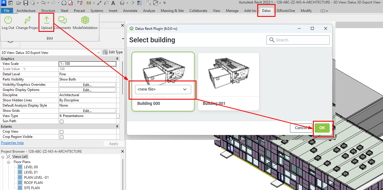Open the Properties help link
The height and width of the screenshot is (190, 383).
point(12,143)
